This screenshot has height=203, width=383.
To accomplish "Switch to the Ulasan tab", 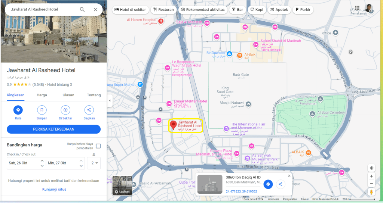I will coord(68,95).
